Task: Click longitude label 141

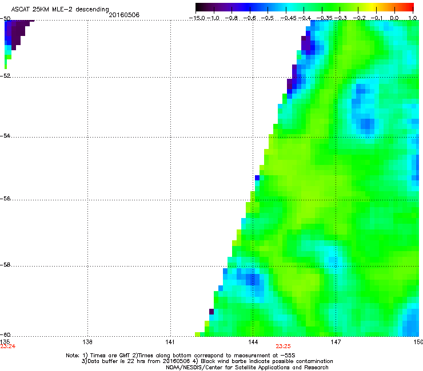Action: 170,342
